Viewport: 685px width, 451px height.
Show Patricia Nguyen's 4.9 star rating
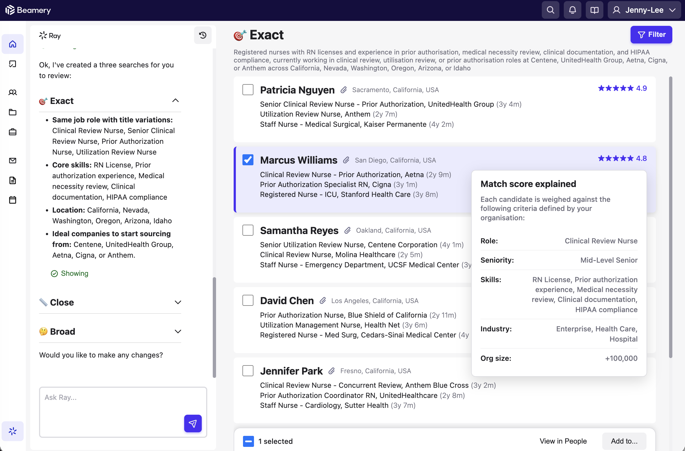[622, 88]
